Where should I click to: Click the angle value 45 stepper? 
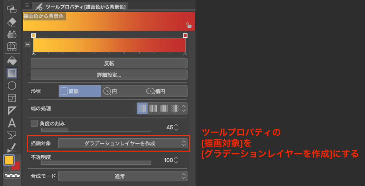[176, 127]
